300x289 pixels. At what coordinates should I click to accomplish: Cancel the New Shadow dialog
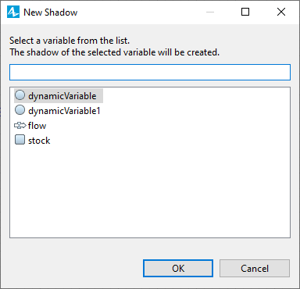pos(255,268)
